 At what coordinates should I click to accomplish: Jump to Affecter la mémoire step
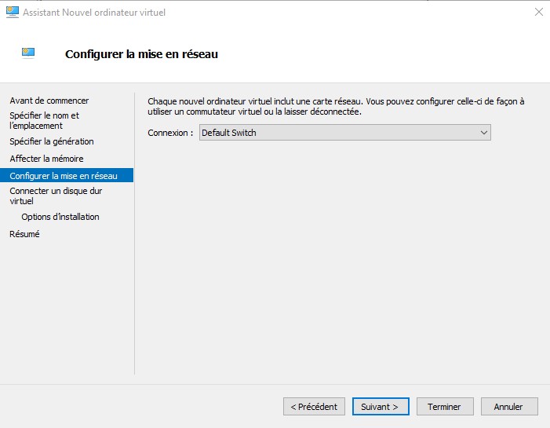[46, 159]
